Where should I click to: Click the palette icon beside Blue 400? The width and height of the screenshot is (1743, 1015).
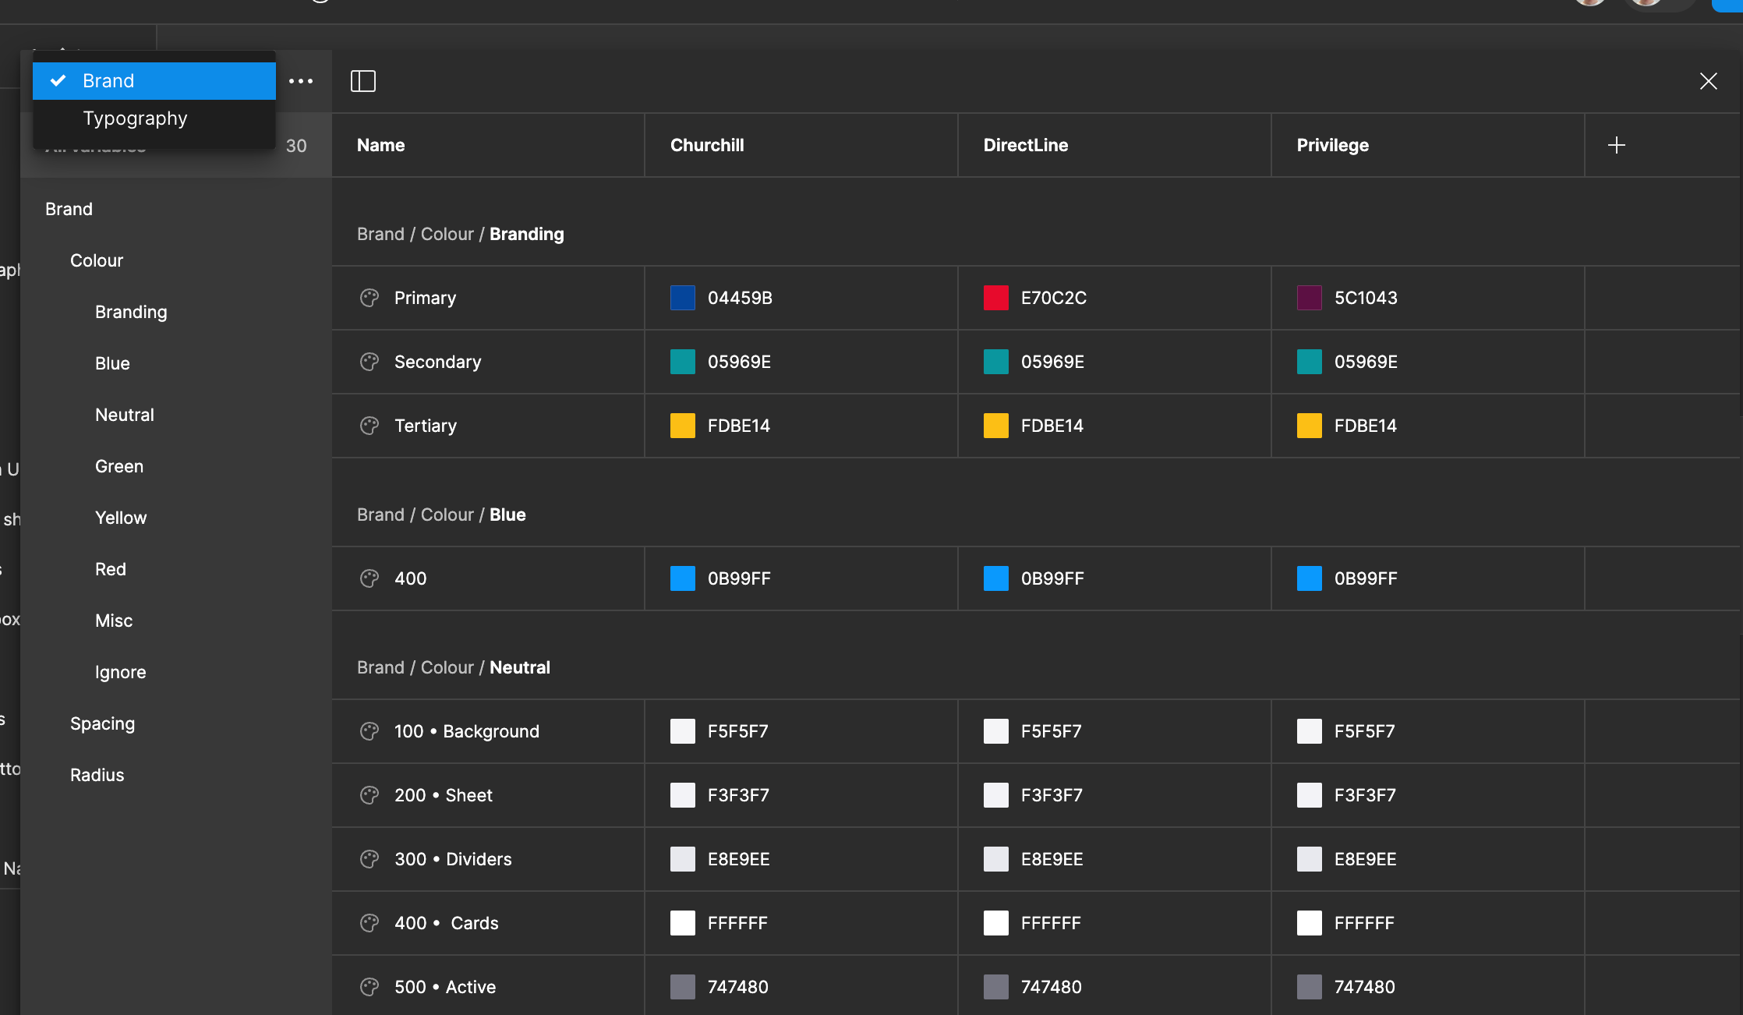coord(369,578)
